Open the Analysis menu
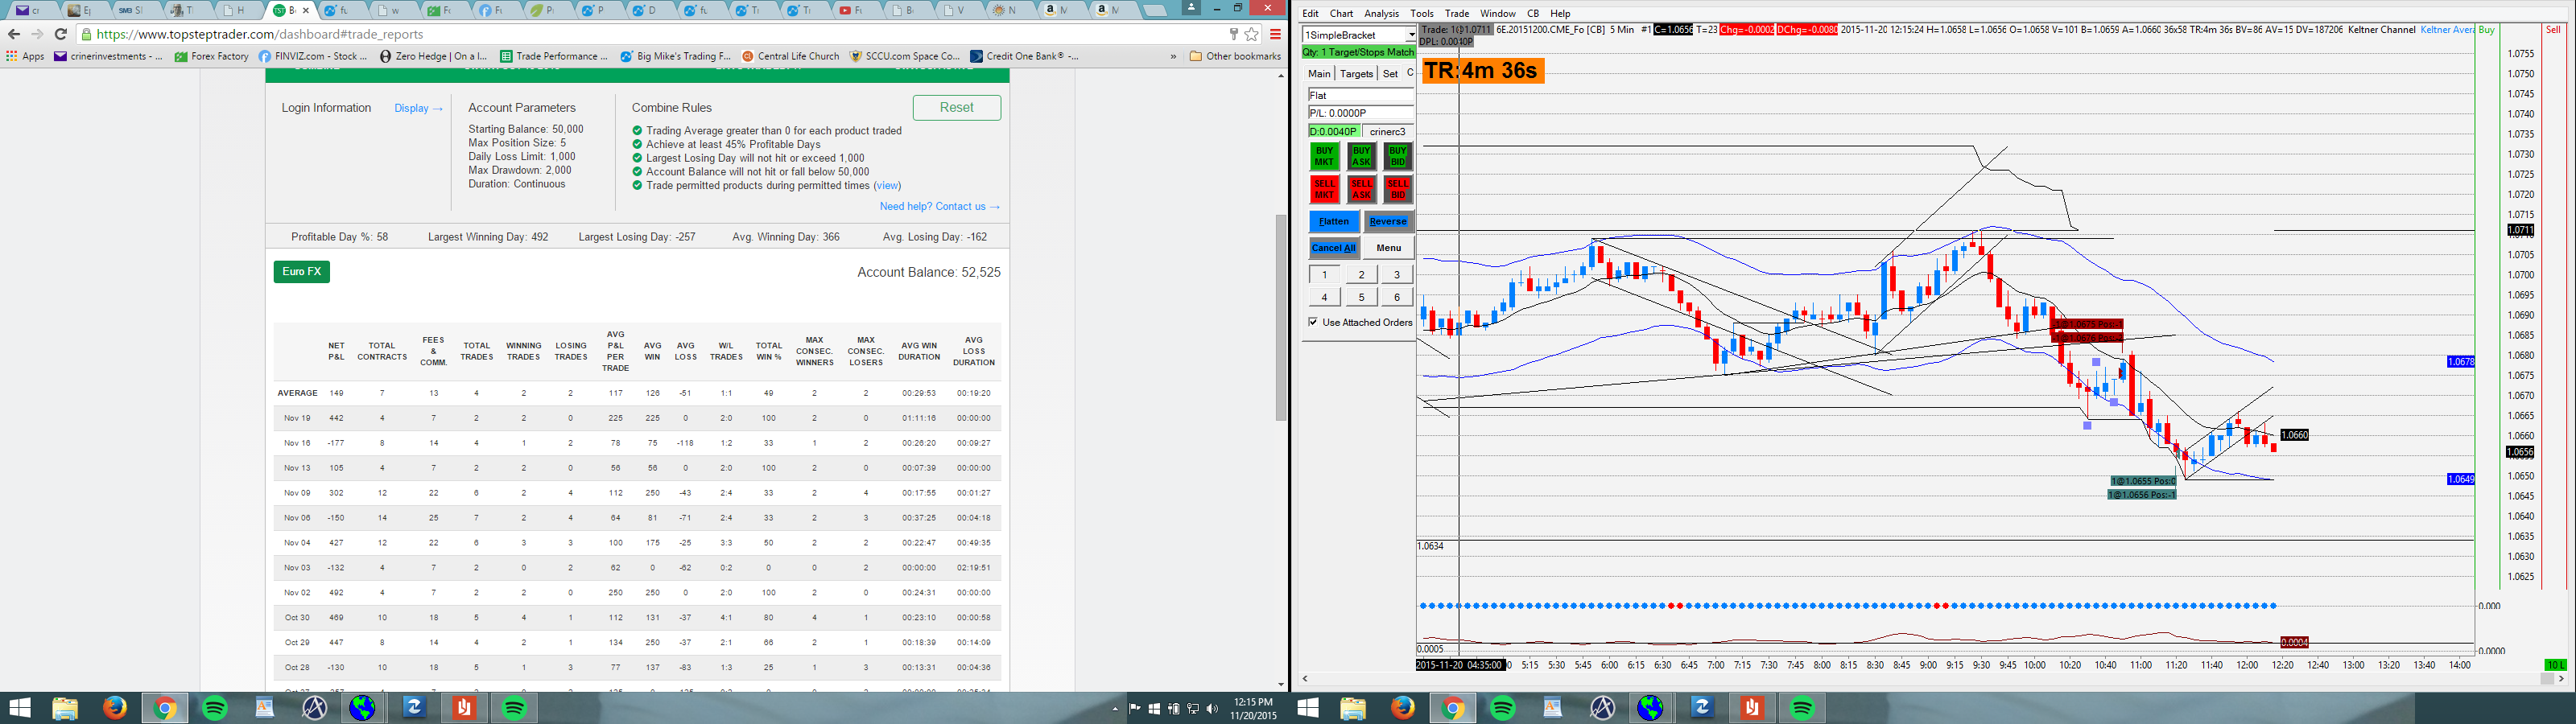The image size is (2576, 724). 1382,14
